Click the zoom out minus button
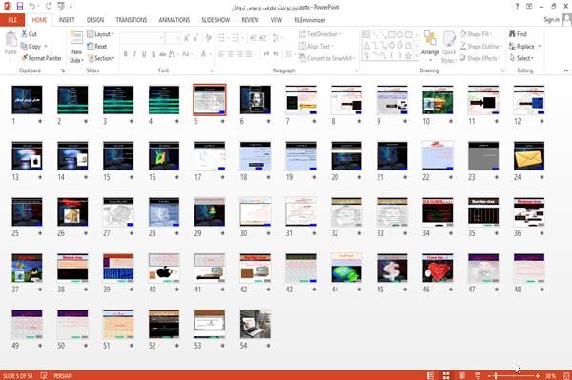The width and height of the screenshot is (572, 380). (x=490, y=375)
